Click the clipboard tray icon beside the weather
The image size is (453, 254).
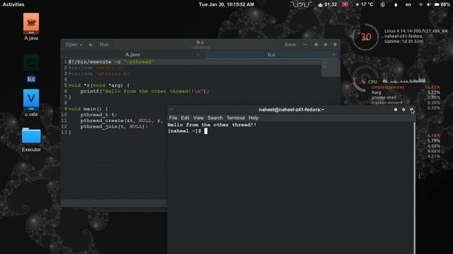pos(382,4)
